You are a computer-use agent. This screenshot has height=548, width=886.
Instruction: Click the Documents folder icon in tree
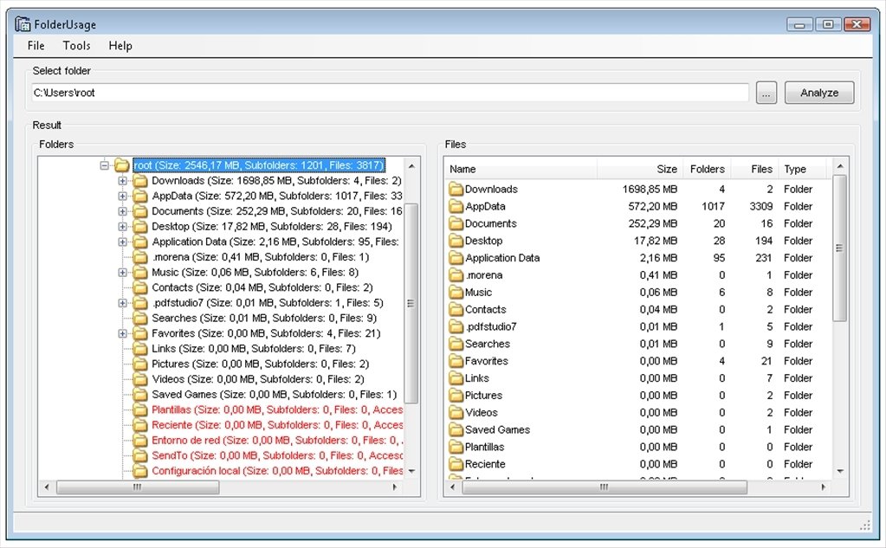tap(140, 211)
